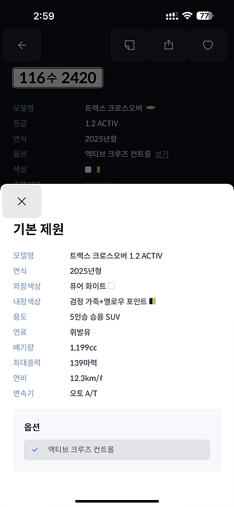Tap the Chevrolet logo beside 트랙스 크로스오버
Image resolution: width=234 pixels, height=507 pixels.
click(150, 108)
